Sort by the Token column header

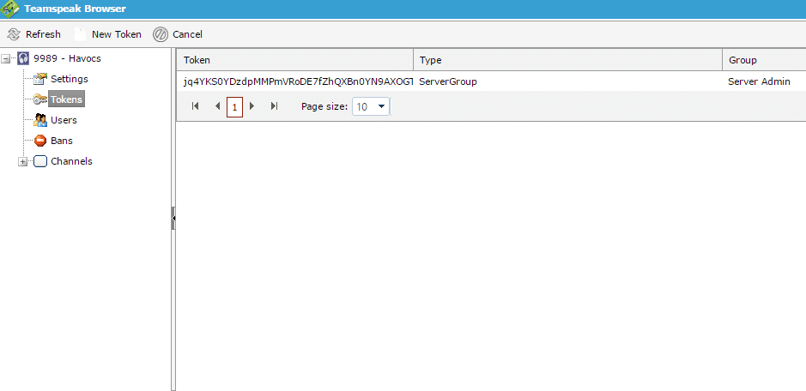pos(295,60)
